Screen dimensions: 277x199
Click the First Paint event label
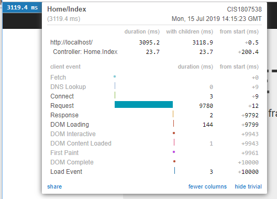click(x=64, y=153)
